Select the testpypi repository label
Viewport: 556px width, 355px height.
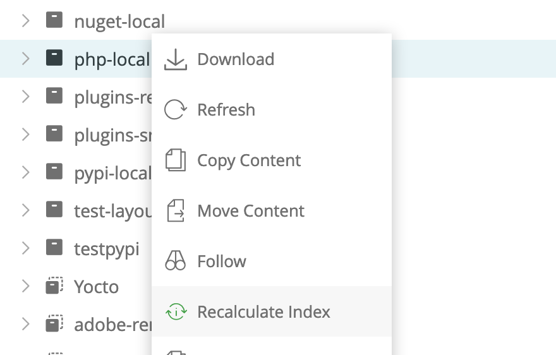coord(107,249)
